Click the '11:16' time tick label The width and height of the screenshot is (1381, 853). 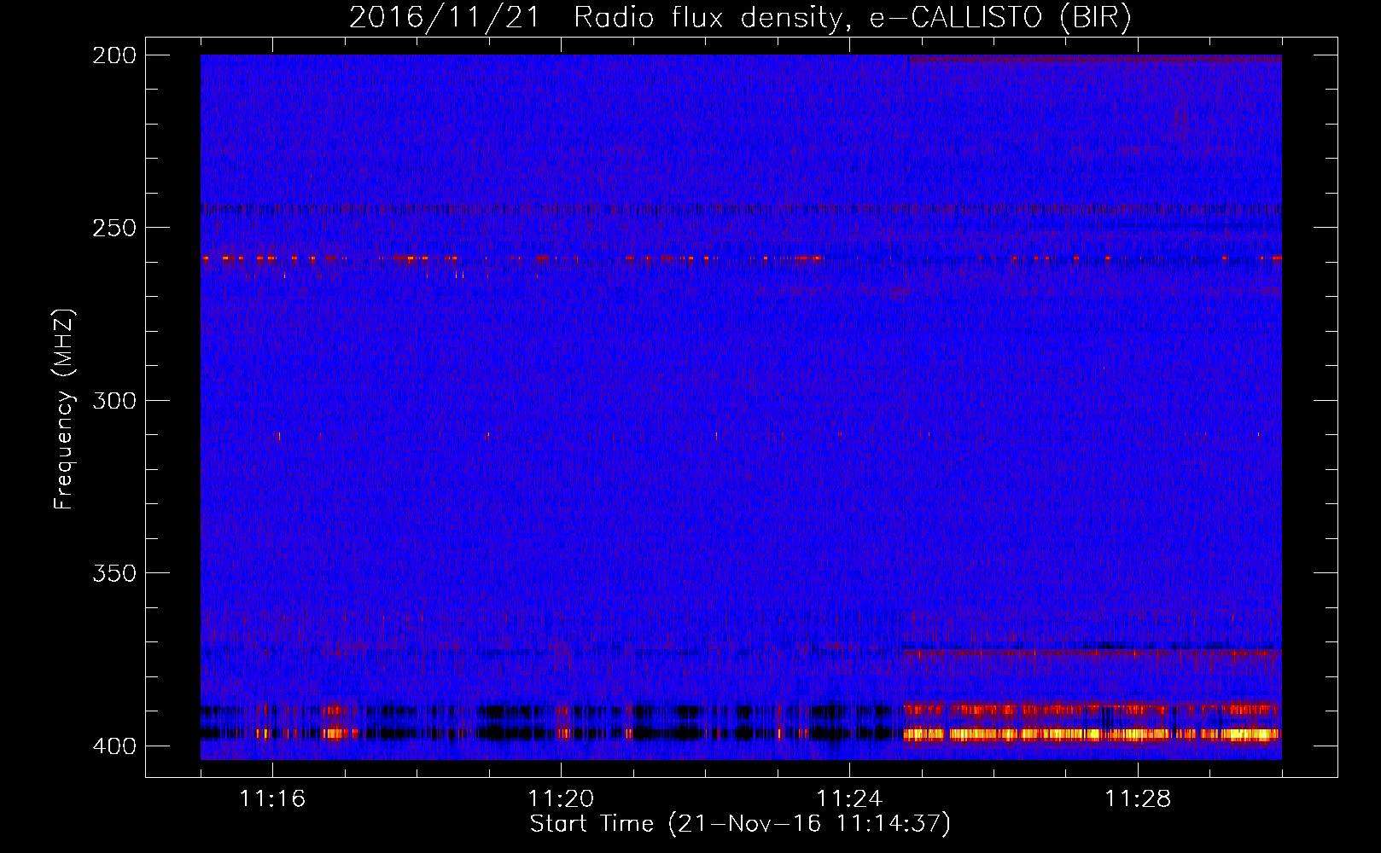coord(272,798)
